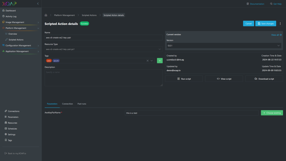Image resolution: width=286 pixels, height=161 pixels.
Task: Add a tag with the green plus button
Action: [160, 61]
